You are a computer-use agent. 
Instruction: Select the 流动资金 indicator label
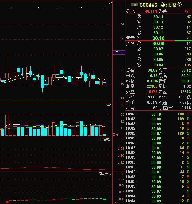pos(105,174)
